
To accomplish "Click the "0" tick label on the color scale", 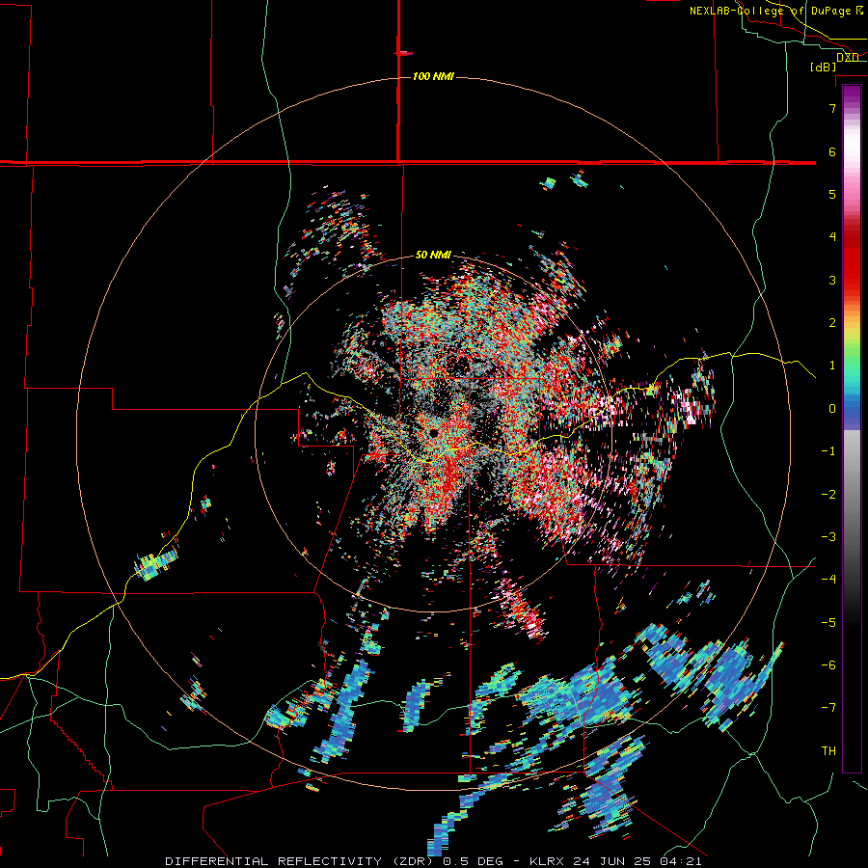I will (832, 409).
